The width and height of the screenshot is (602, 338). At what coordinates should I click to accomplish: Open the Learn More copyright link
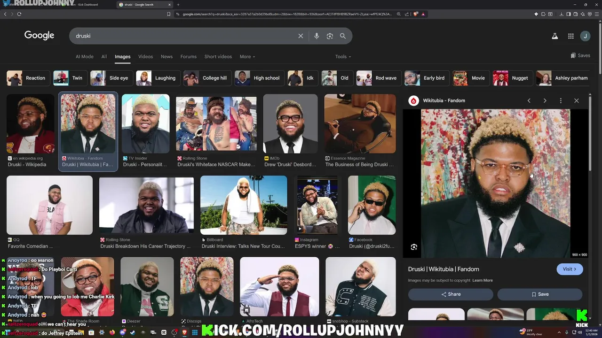click(483, 280)
